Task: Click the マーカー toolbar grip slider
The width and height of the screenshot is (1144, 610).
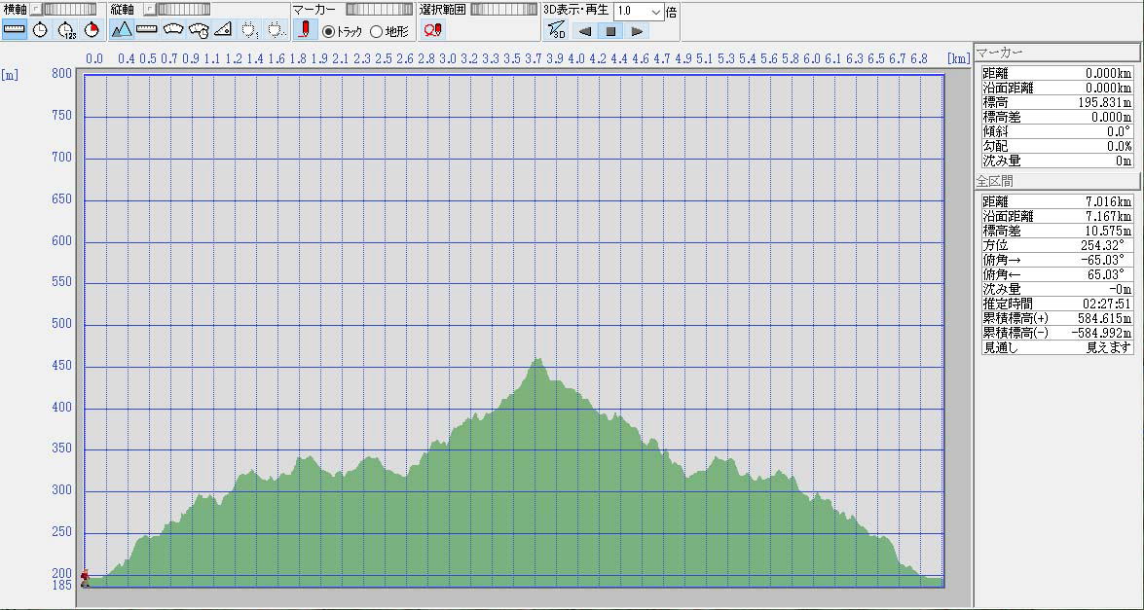Action: coord(377,9)
